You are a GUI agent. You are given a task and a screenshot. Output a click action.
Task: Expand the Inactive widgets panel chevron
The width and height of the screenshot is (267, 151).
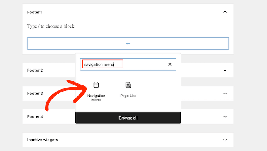click(225, 140)
